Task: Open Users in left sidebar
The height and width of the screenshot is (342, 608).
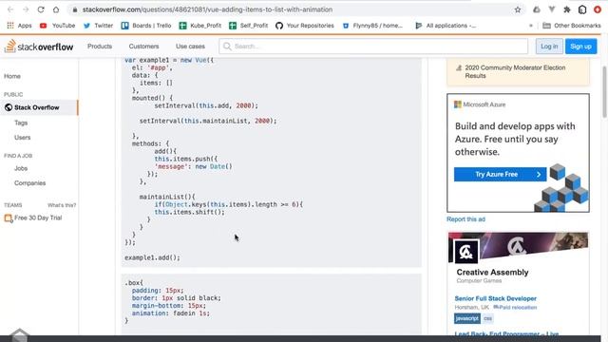Action: click(x=23, y=138)
